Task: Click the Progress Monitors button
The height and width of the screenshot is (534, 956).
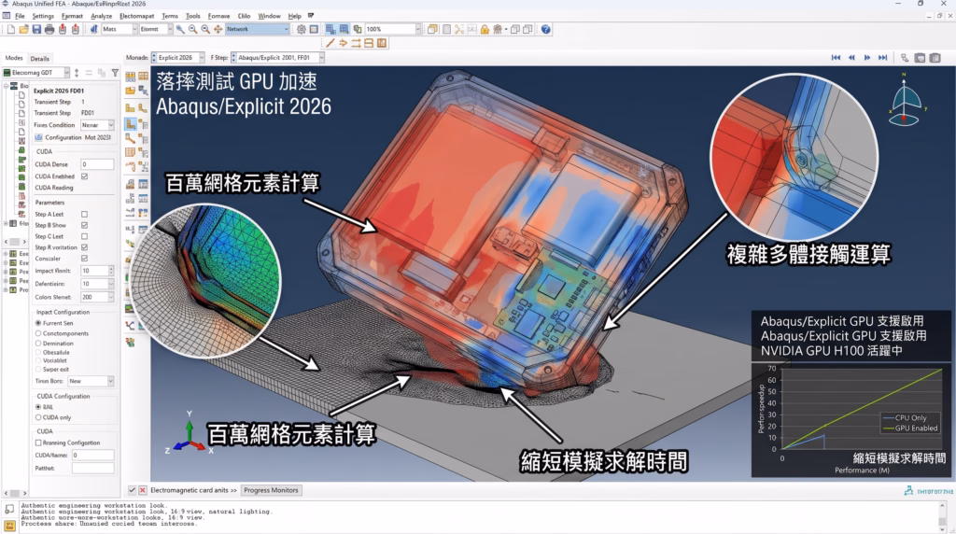Action: [271, 490]
